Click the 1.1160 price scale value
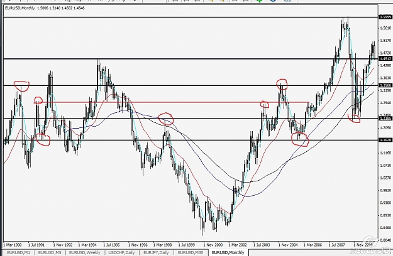This screenshot has width=393, height=256. click(x=385, y=152)
